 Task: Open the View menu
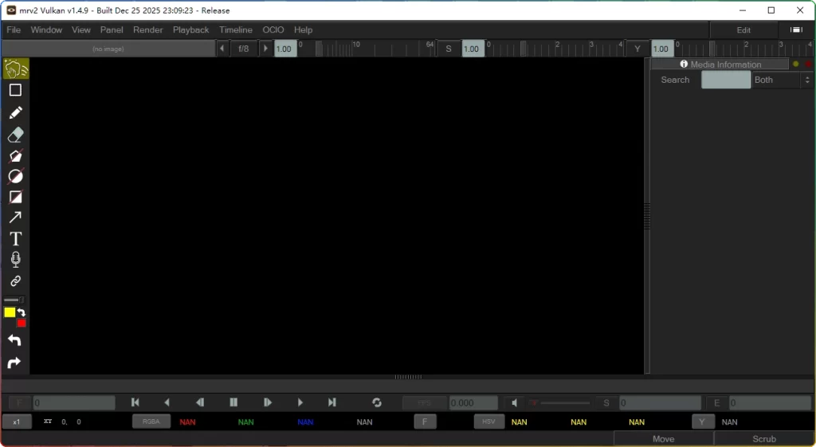[81, 29]
